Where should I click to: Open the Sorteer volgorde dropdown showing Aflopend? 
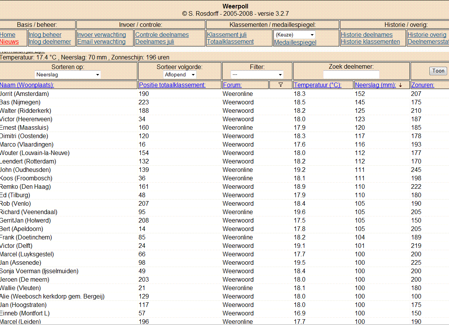pos(180,75)
